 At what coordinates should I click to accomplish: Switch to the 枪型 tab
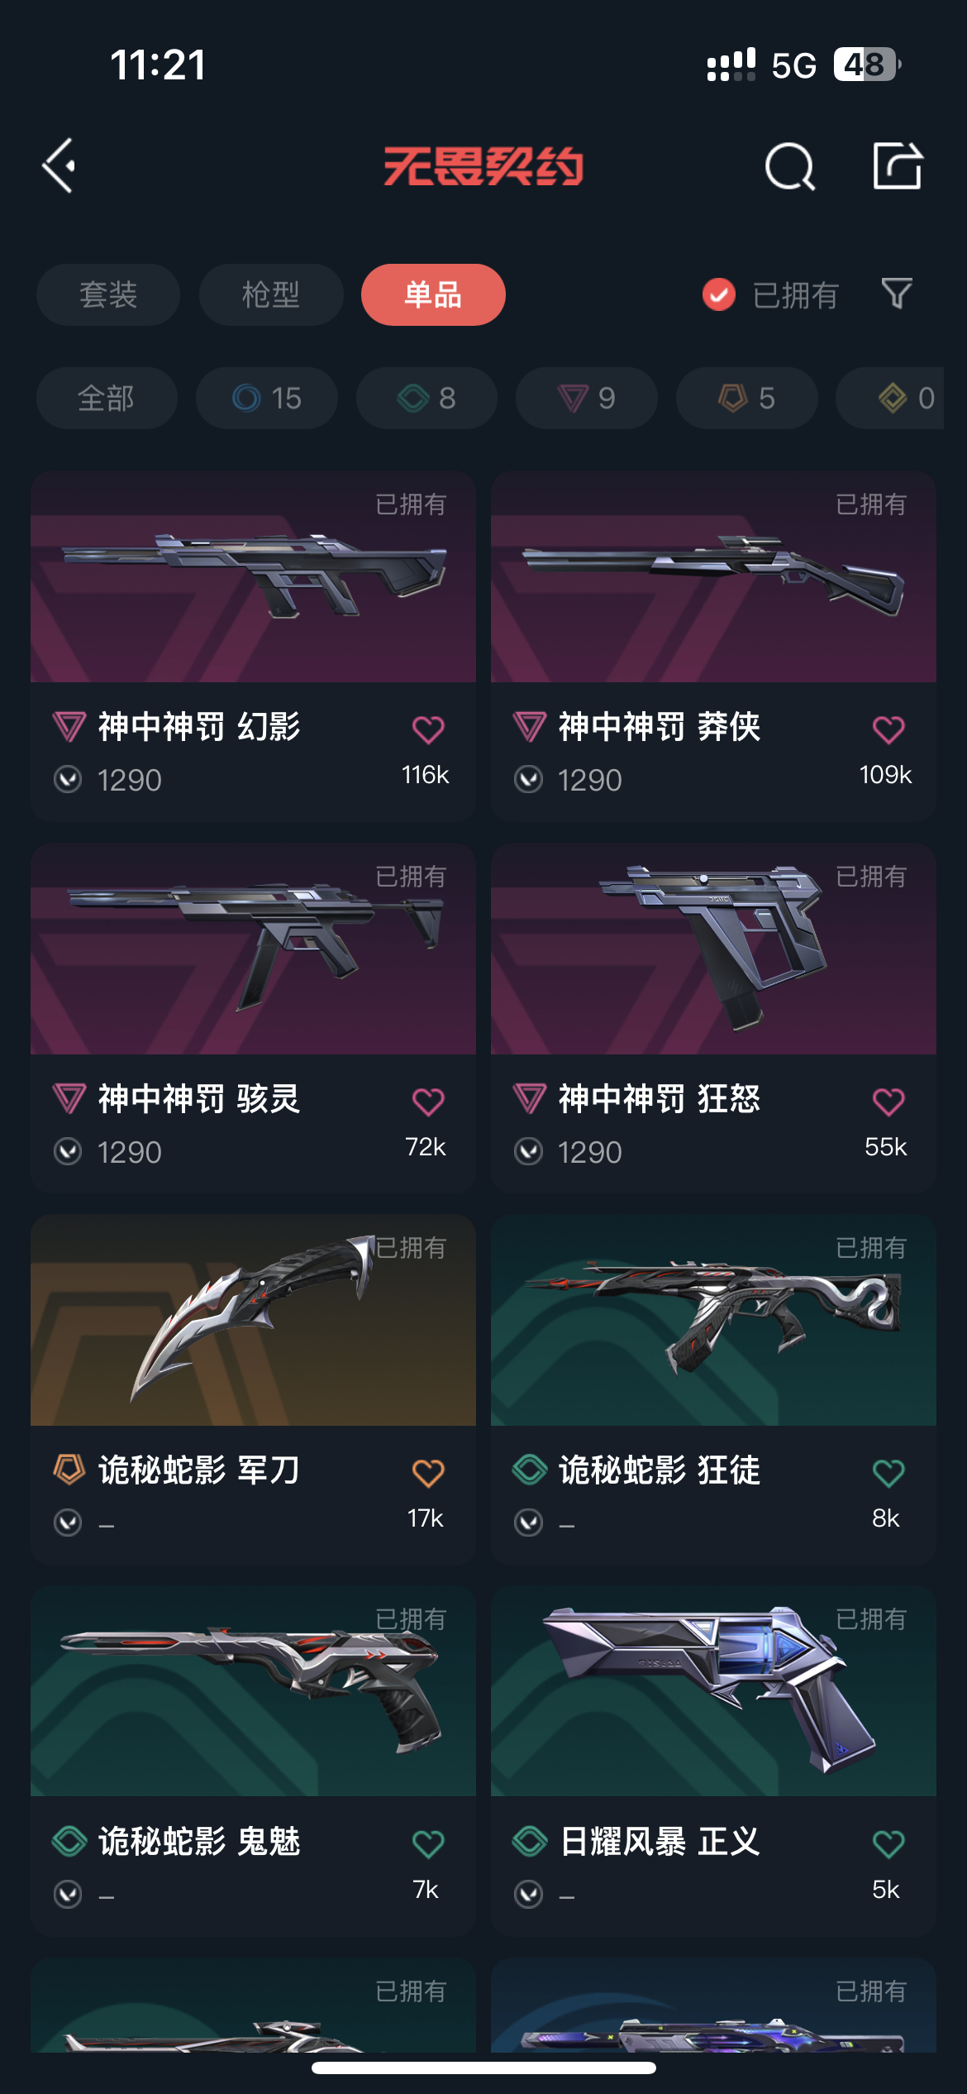271,294
